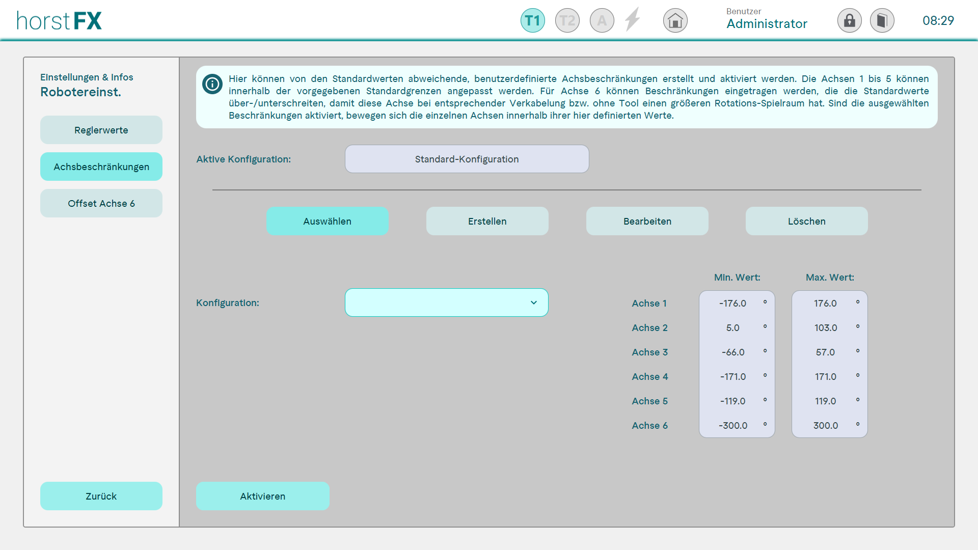Screen dimensions: 978x550
Task: Open the Konfiguration dropdown
Action: click(x=446, y=302)
